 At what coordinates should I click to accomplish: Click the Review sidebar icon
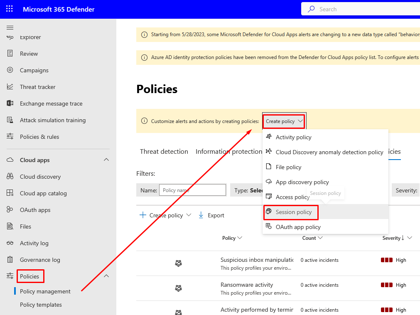point(10,54)
